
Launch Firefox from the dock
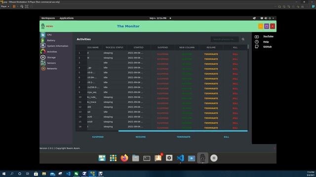(x=124, y=158)
